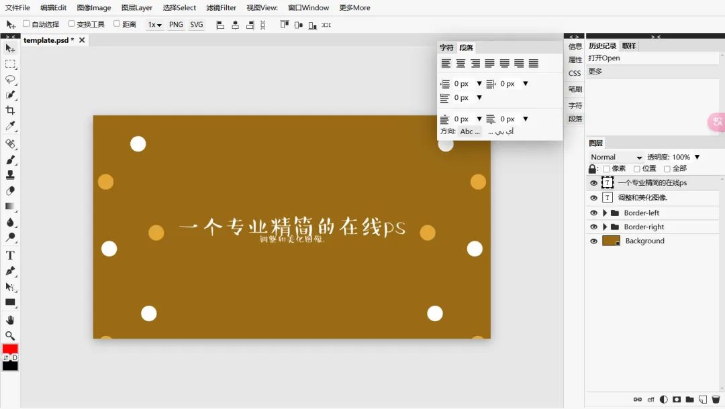Click the PNG export button
Image resolution: width=725 pixels, height=409 pixels.
point(176,25)
